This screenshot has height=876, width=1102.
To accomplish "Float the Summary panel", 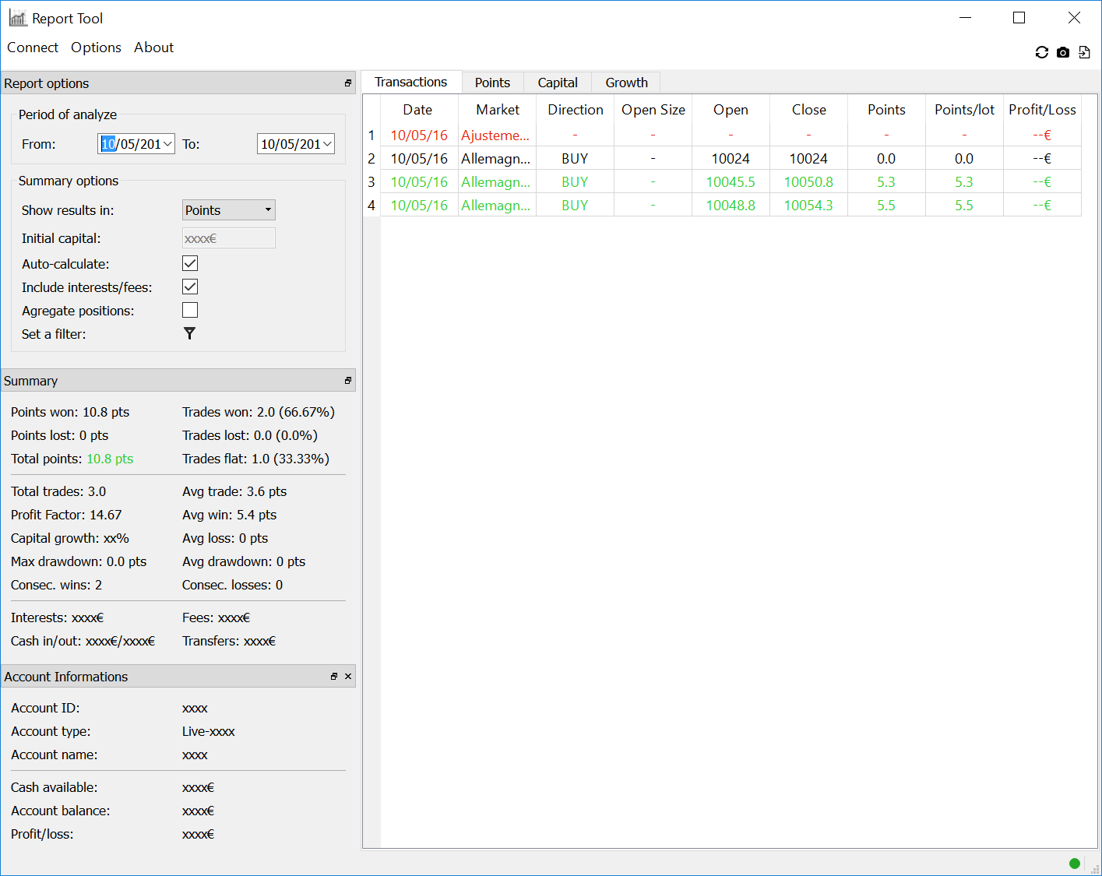I will point(348,381).
